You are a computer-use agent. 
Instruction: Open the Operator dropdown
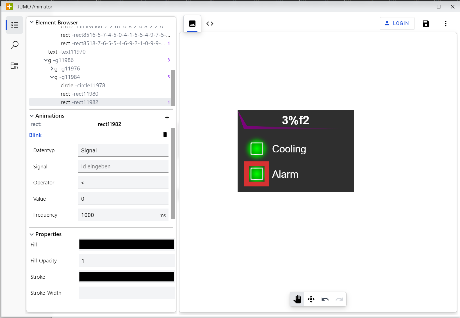pos(123,183)
